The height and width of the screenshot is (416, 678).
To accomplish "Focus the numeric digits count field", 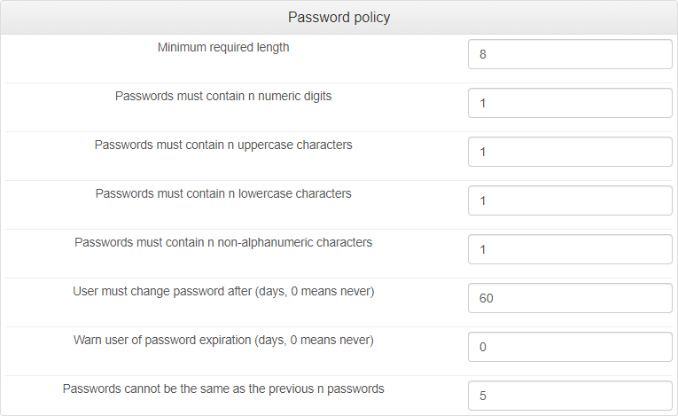I will click(570, 103).
